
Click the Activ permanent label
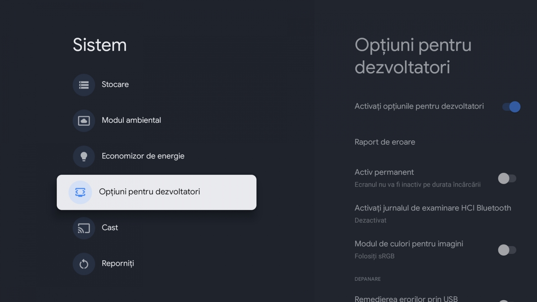point(384,172)
